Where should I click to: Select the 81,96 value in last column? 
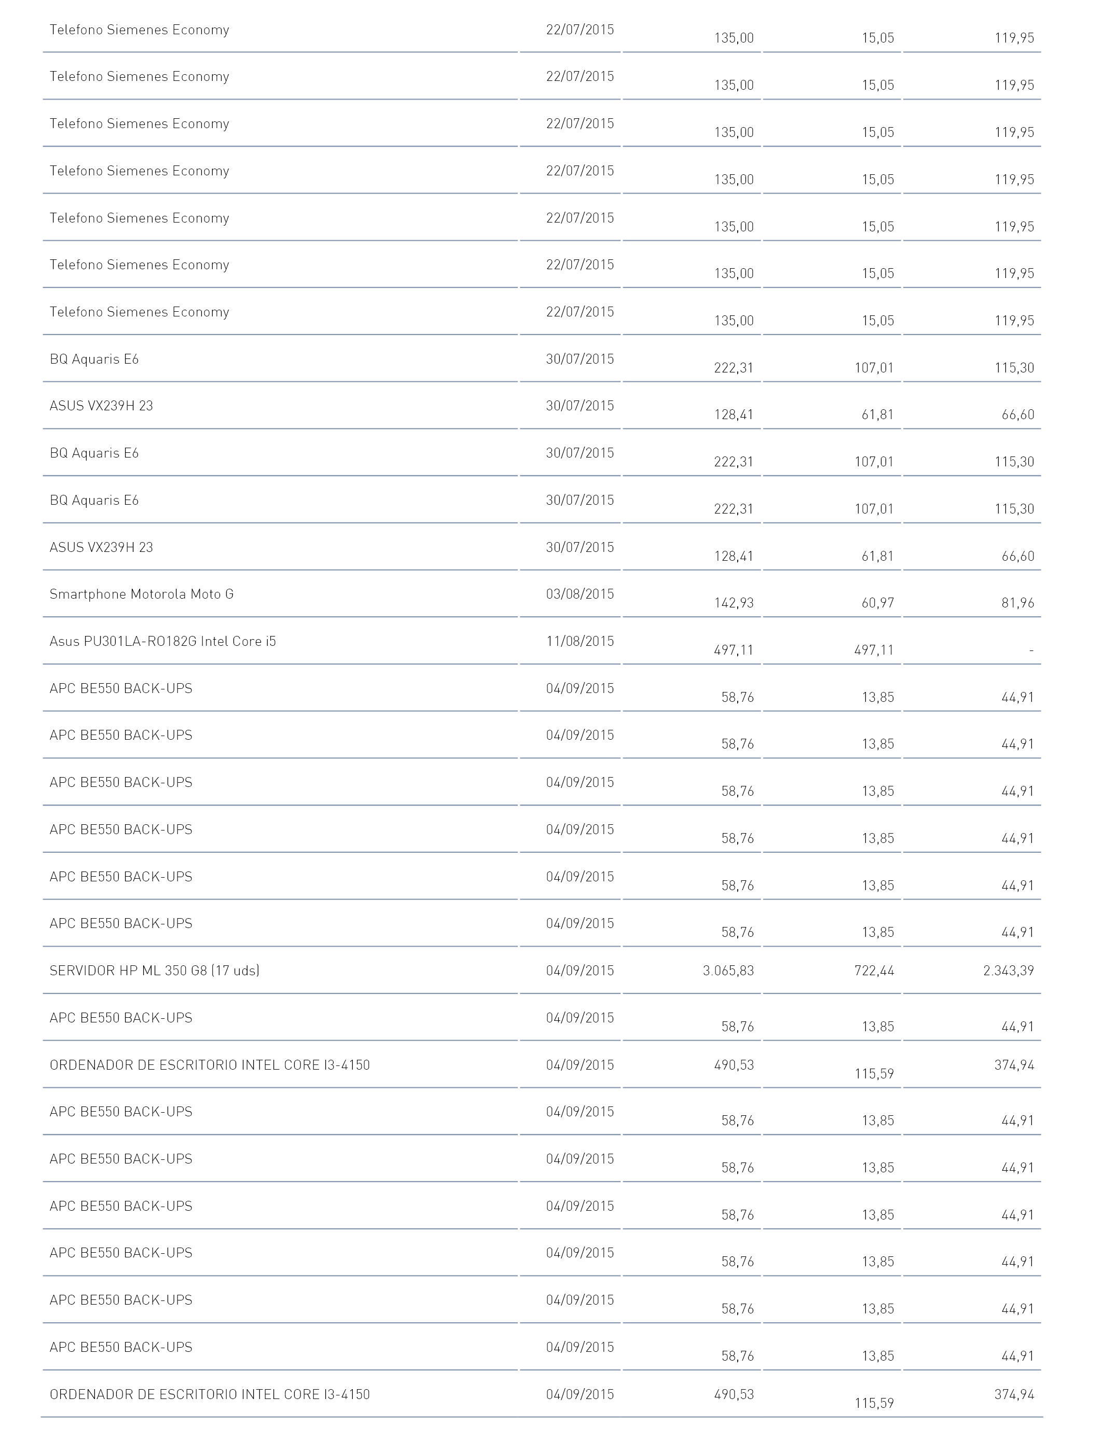point(1017,603)
